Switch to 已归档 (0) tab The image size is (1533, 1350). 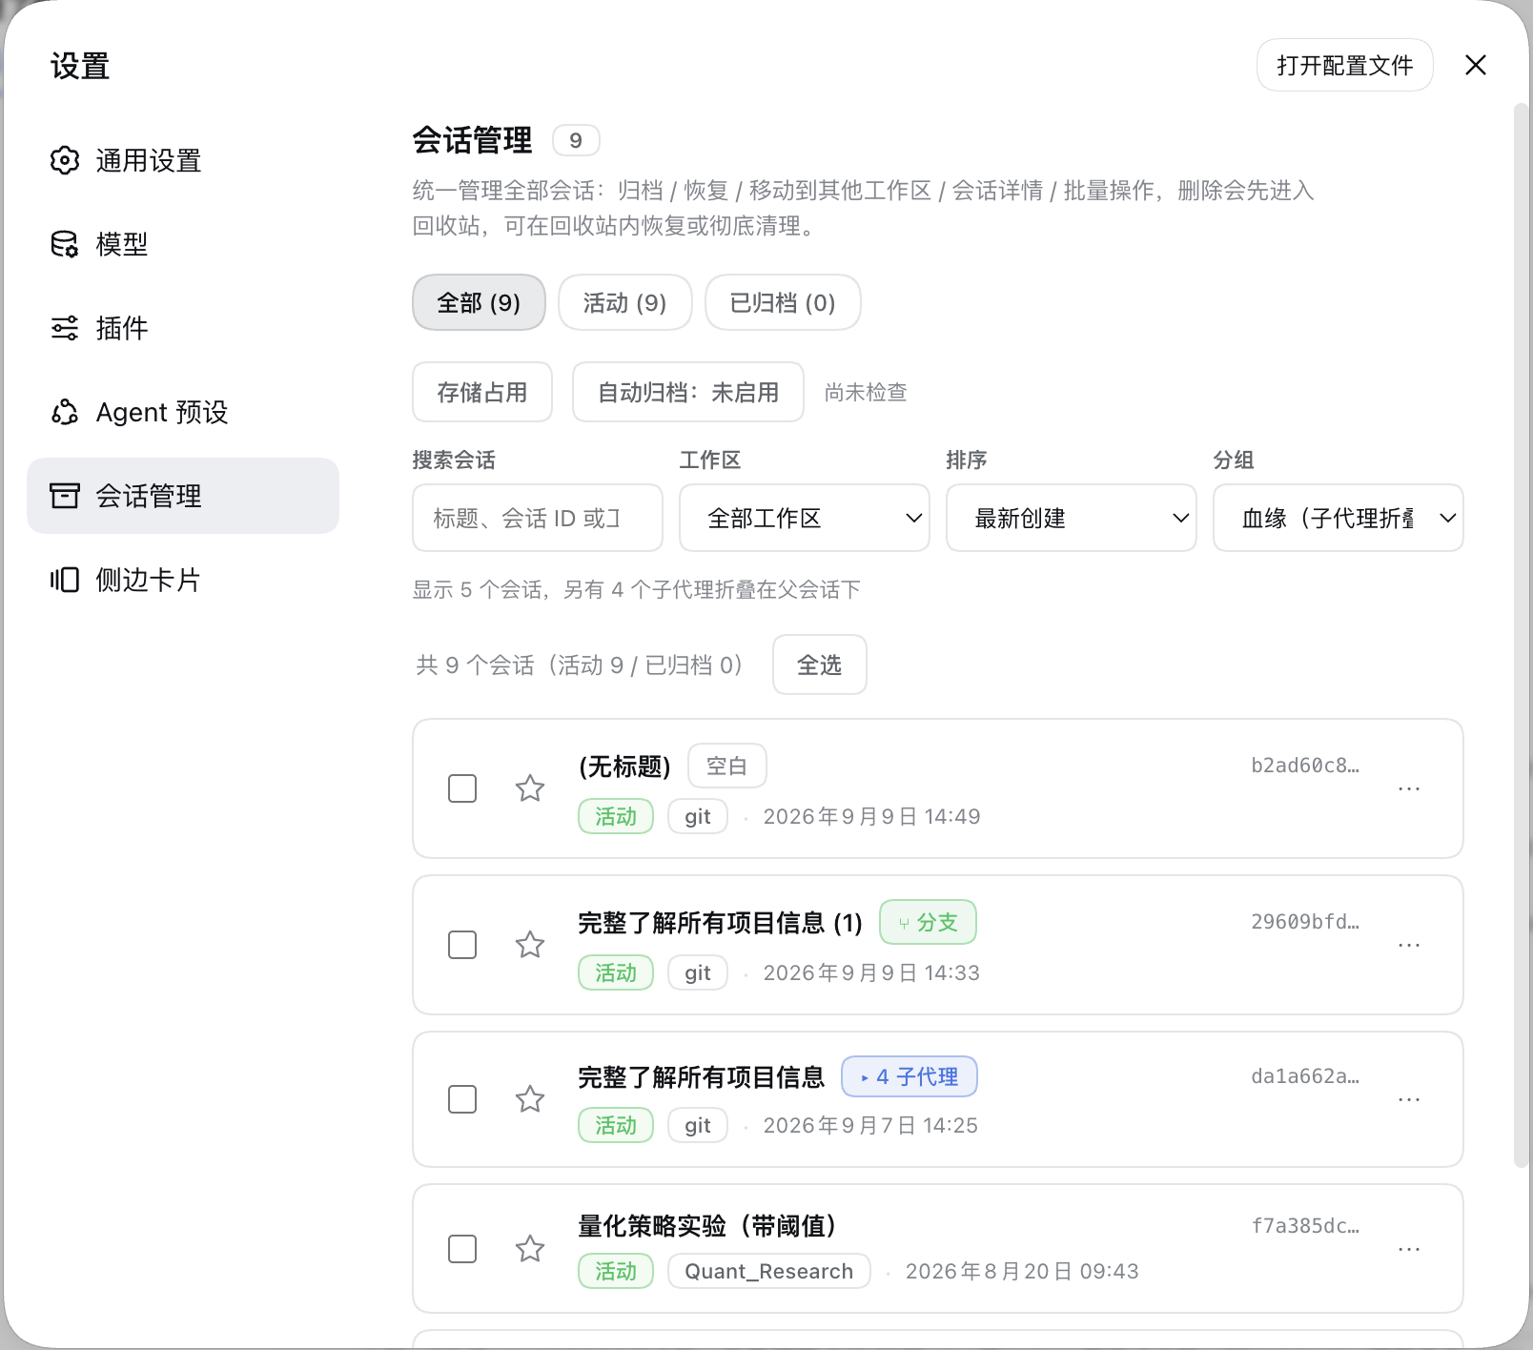[783, 302]
